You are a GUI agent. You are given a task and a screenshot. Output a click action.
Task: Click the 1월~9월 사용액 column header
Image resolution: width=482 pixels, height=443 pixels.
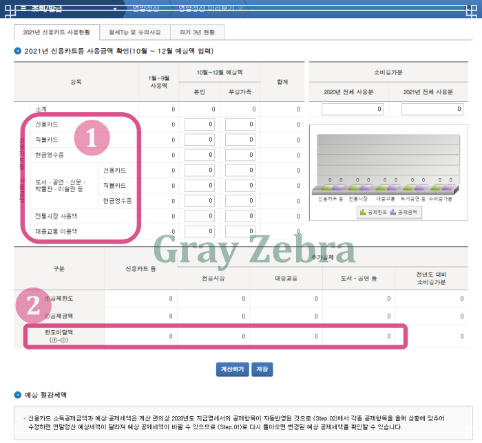(158, 82)
